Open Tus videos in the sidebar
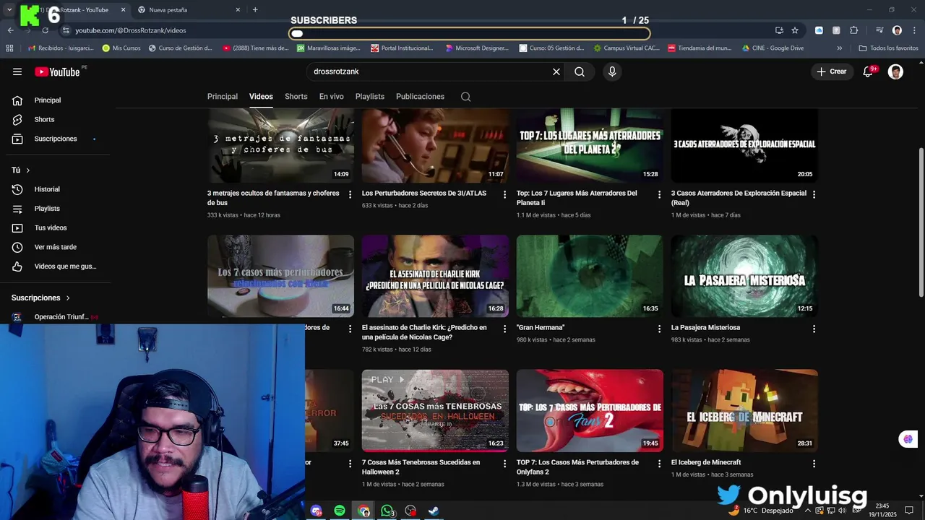This screenshot has width=925, height=520. pyautogui.click(x=58, y=227)
